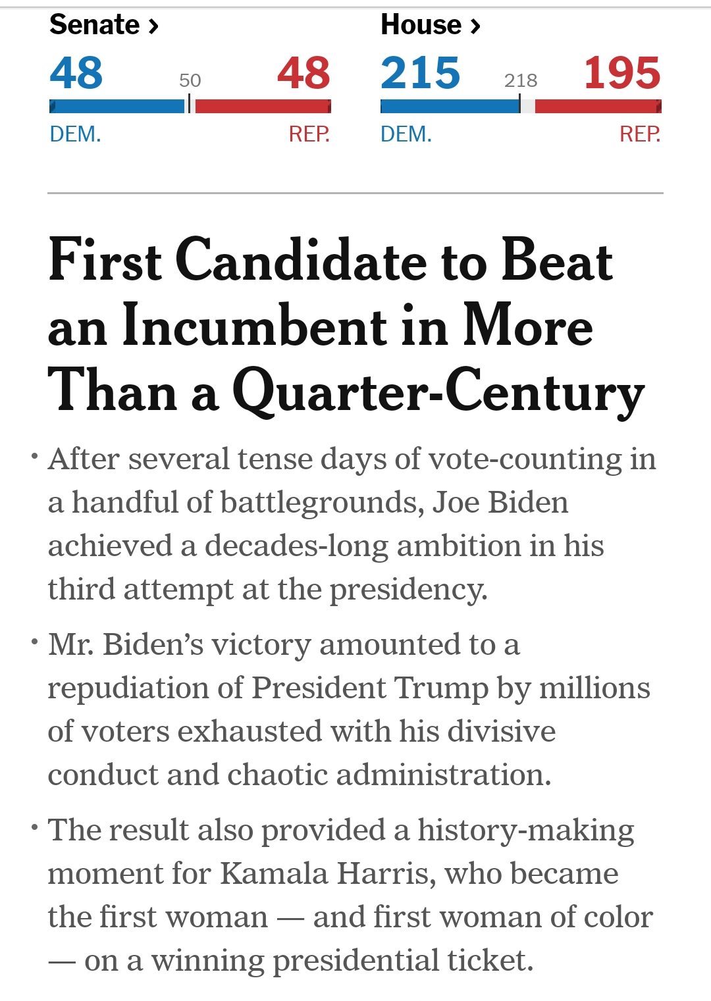Tap the blue Democratic House bar

point(450,106)
